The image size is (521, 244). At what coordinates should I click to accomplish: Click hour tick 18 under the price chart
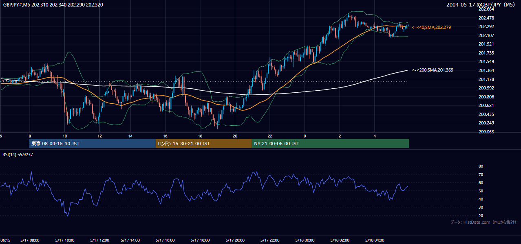(x=200, y=136)
